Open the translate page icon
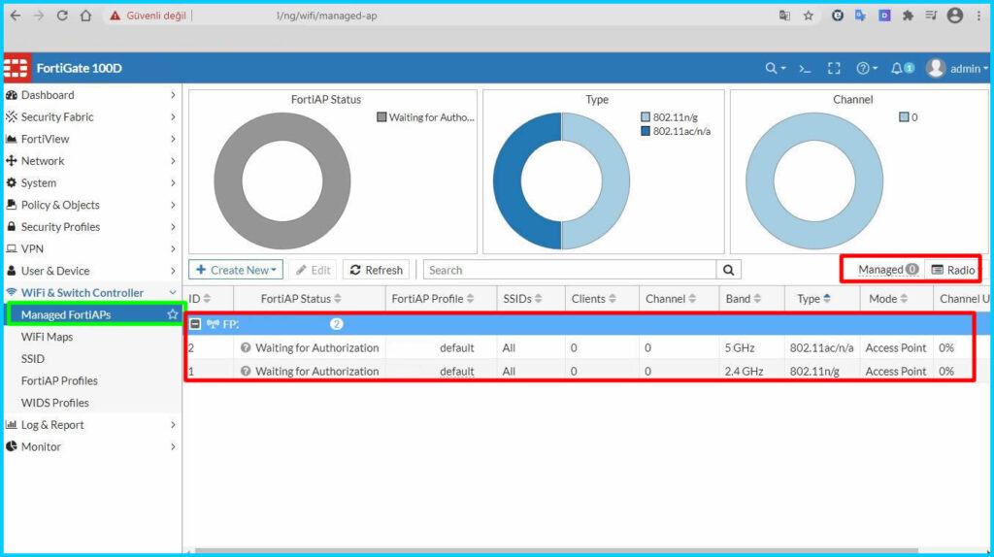This screenshot has width=994, height=557. 784,16
